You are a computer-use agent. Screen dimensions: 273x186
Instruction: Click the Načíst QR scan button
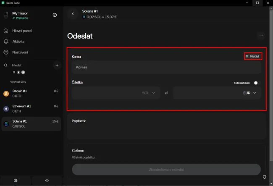(x=253, y=56)
